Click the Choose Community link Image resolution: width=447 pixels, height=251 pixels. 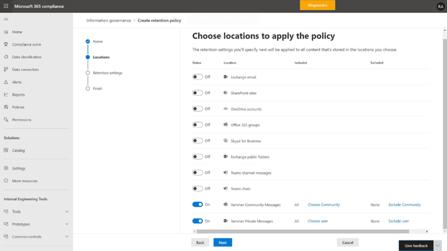pyautogui.click(x=323, y=205)
